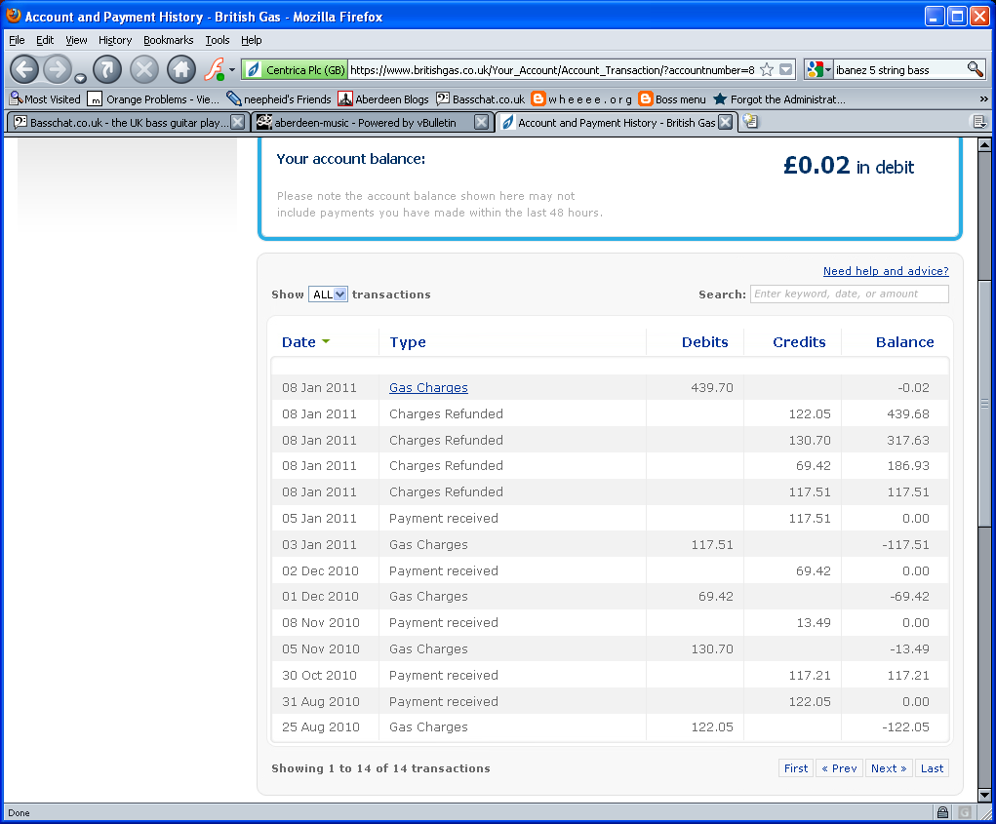Go to the Prev page of transactions
Screen dimensions: 996x824
(839, 768)
